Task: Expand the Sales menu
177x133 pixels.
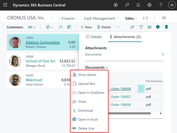Action: (x=131, y=18)
